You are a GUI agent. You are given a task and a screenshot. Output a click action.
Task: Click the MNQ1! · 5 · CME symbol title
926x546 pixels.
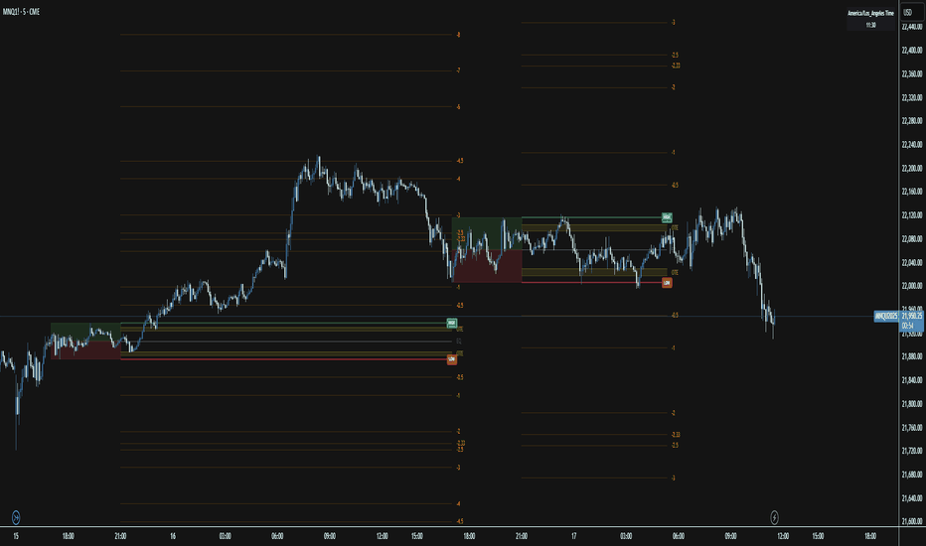click(x=21, y=12)
